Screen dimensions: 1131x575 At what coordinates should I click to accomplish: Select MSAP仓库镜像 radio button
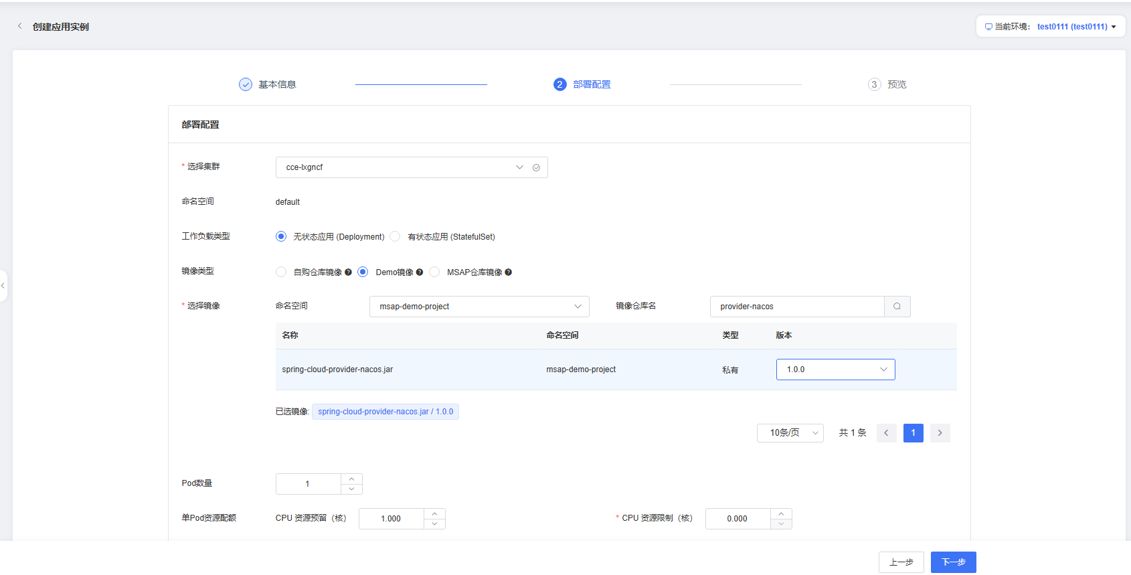434,272
